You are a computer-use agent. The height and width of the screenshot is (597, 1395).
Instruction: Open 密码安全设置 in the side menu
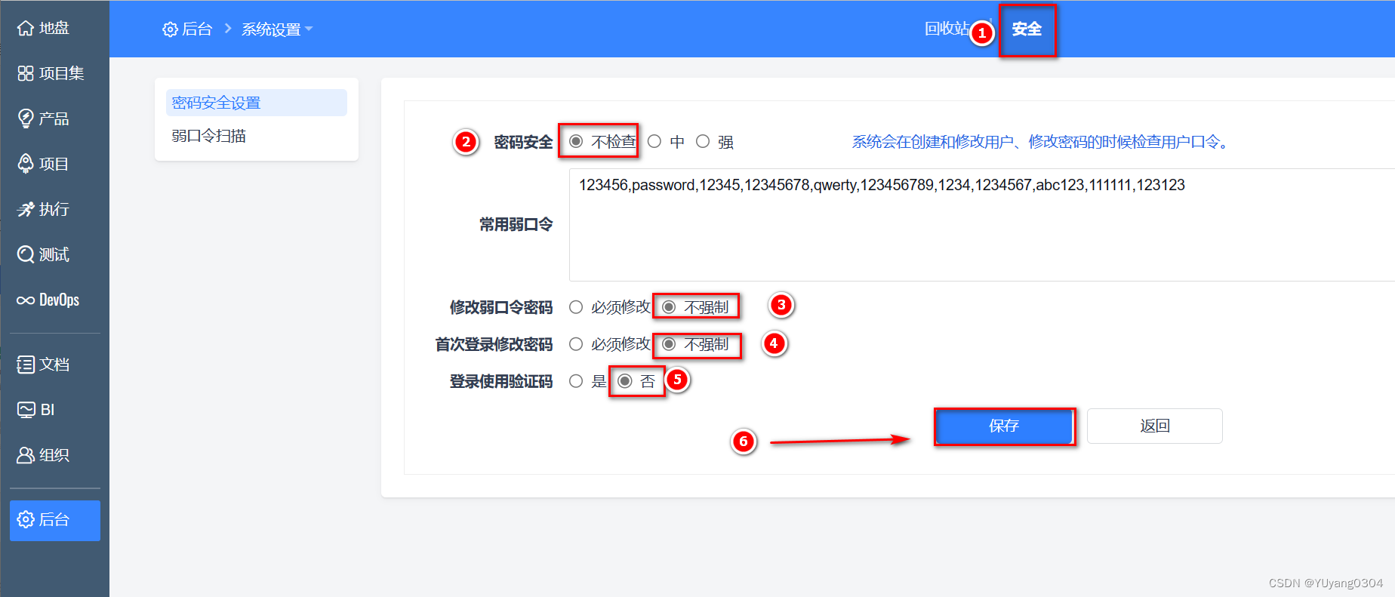[257, 103]
